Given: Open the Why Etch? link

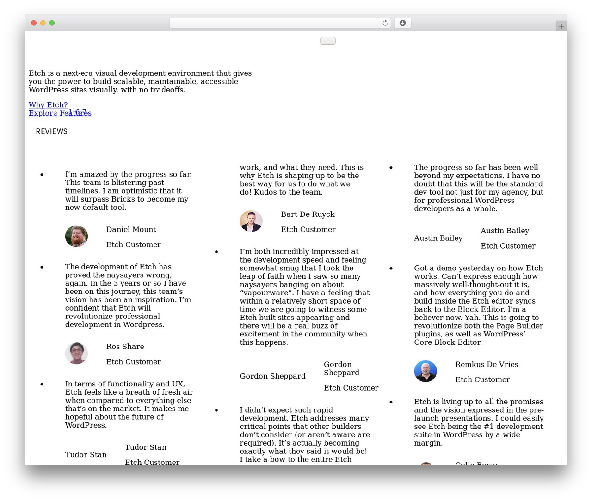Looking at the screenshot, I should [x=48, y=105].
